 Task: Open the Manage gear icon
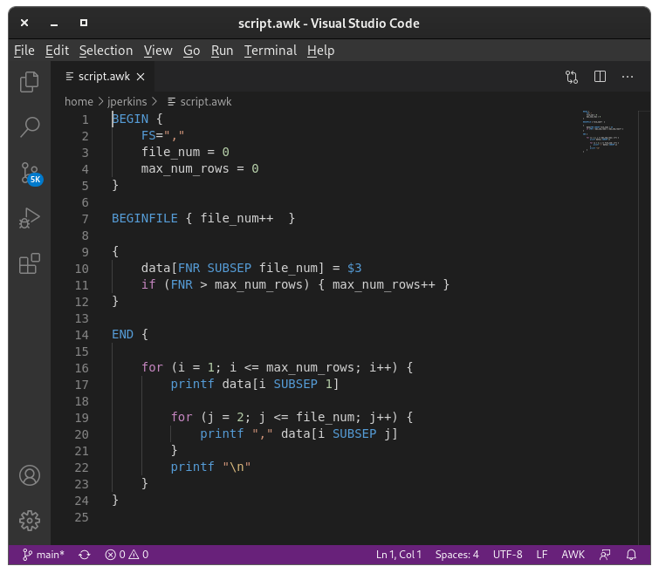click(30, 521)
